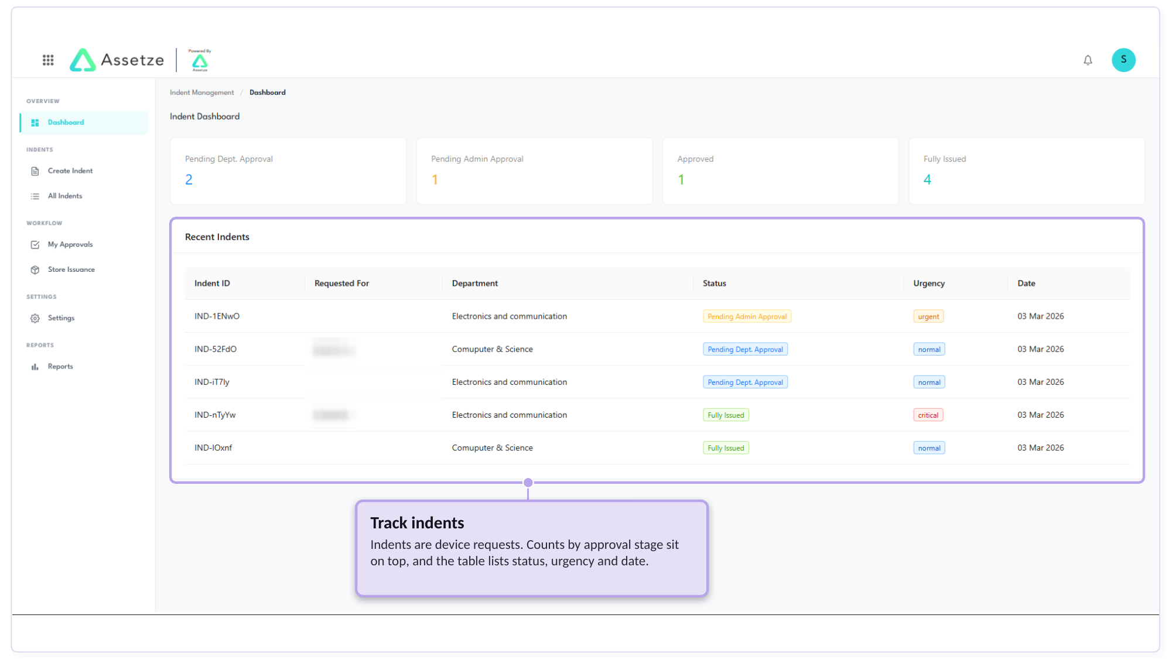Viewport: 1172px width, 659px height.
Task: Click the All Indents list icon
Action: click(35, 196)
